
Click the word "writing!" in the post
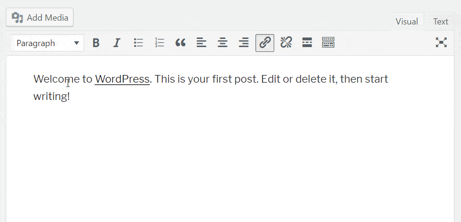tap(51, 97)
